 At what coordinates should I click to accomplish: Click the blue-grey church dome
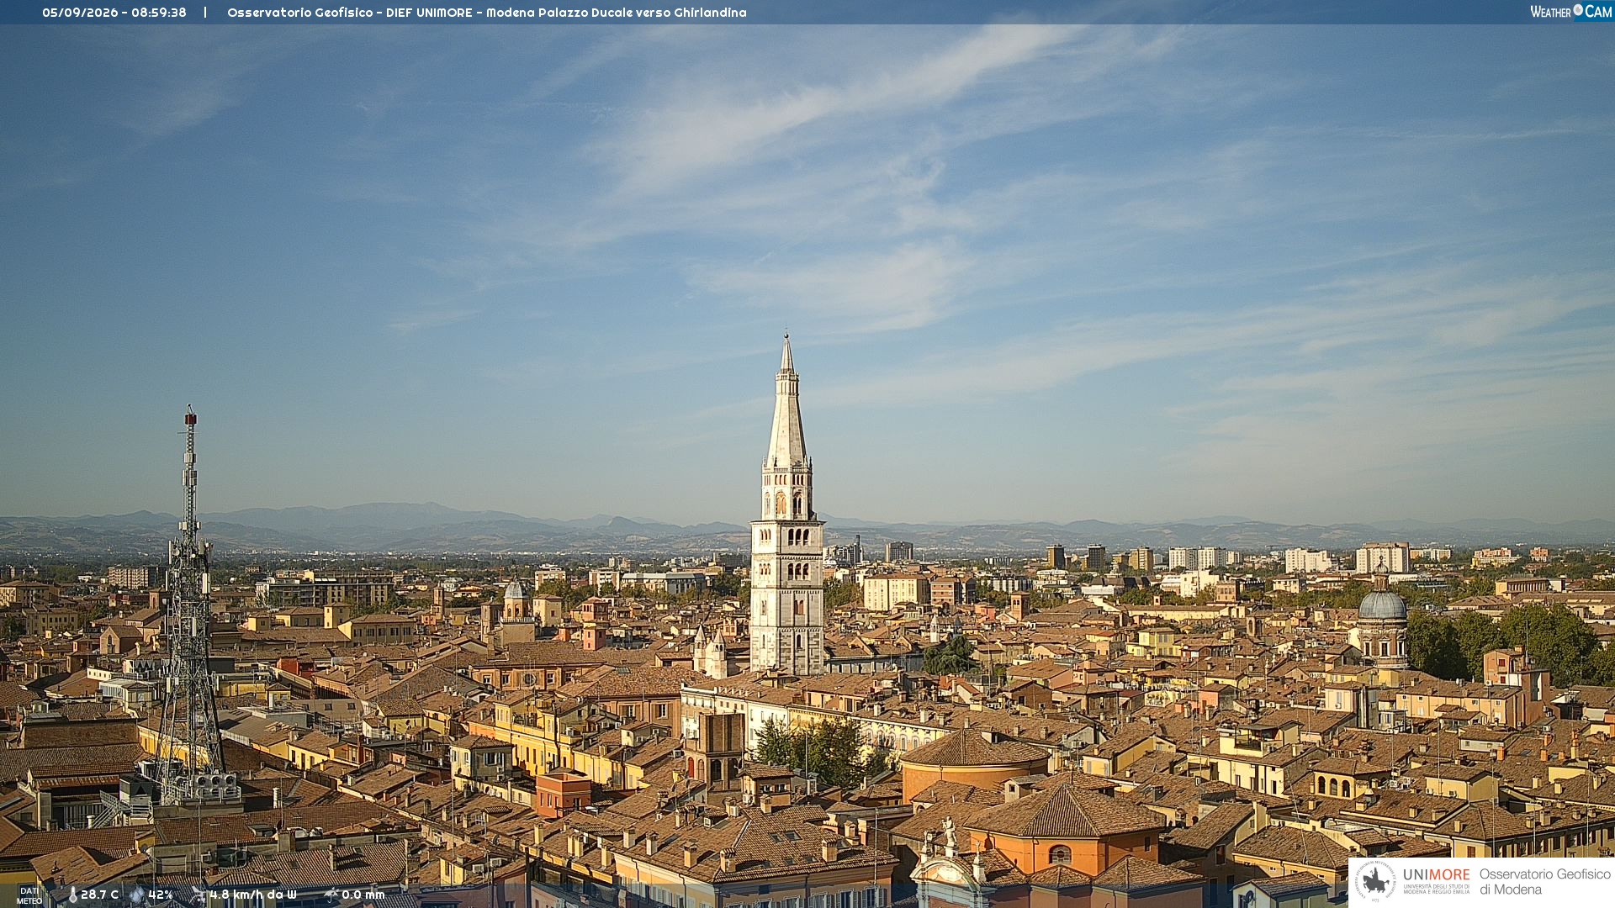pos(1382,604)
